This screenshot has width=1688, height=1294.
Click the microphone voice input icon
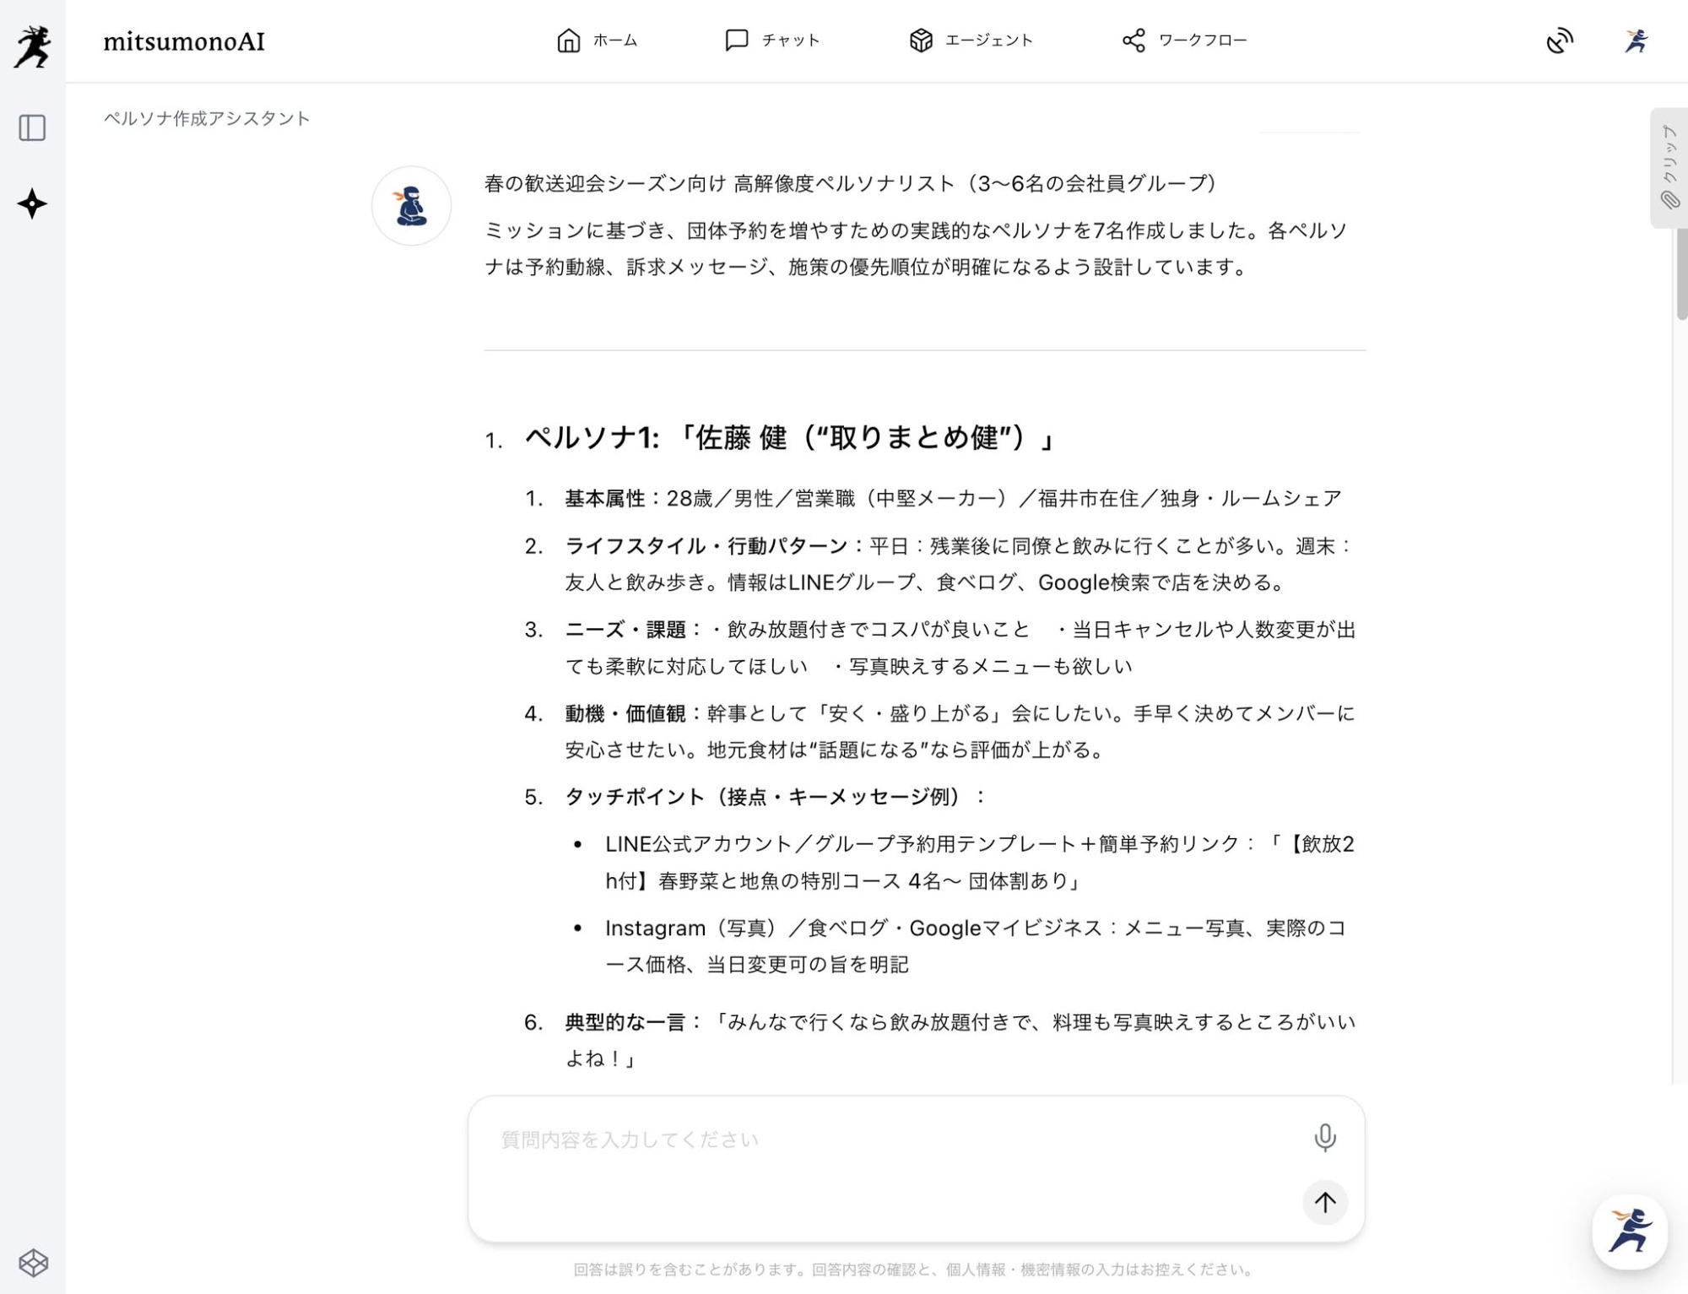click(1324, 1138)
